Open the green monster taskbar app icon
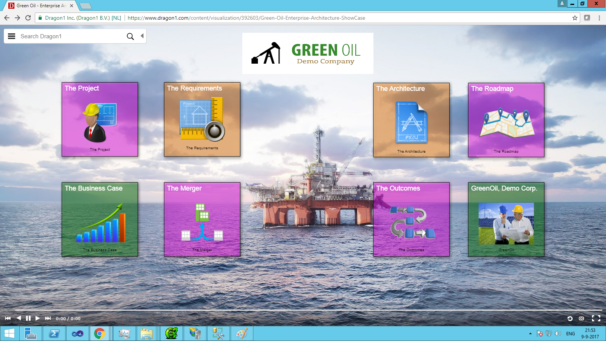Screen dimensions: 606x341 click(x=171, y=333)
